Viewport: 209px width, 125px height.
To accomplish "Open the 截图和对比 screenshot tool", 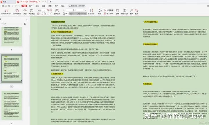I will [124, 12].
